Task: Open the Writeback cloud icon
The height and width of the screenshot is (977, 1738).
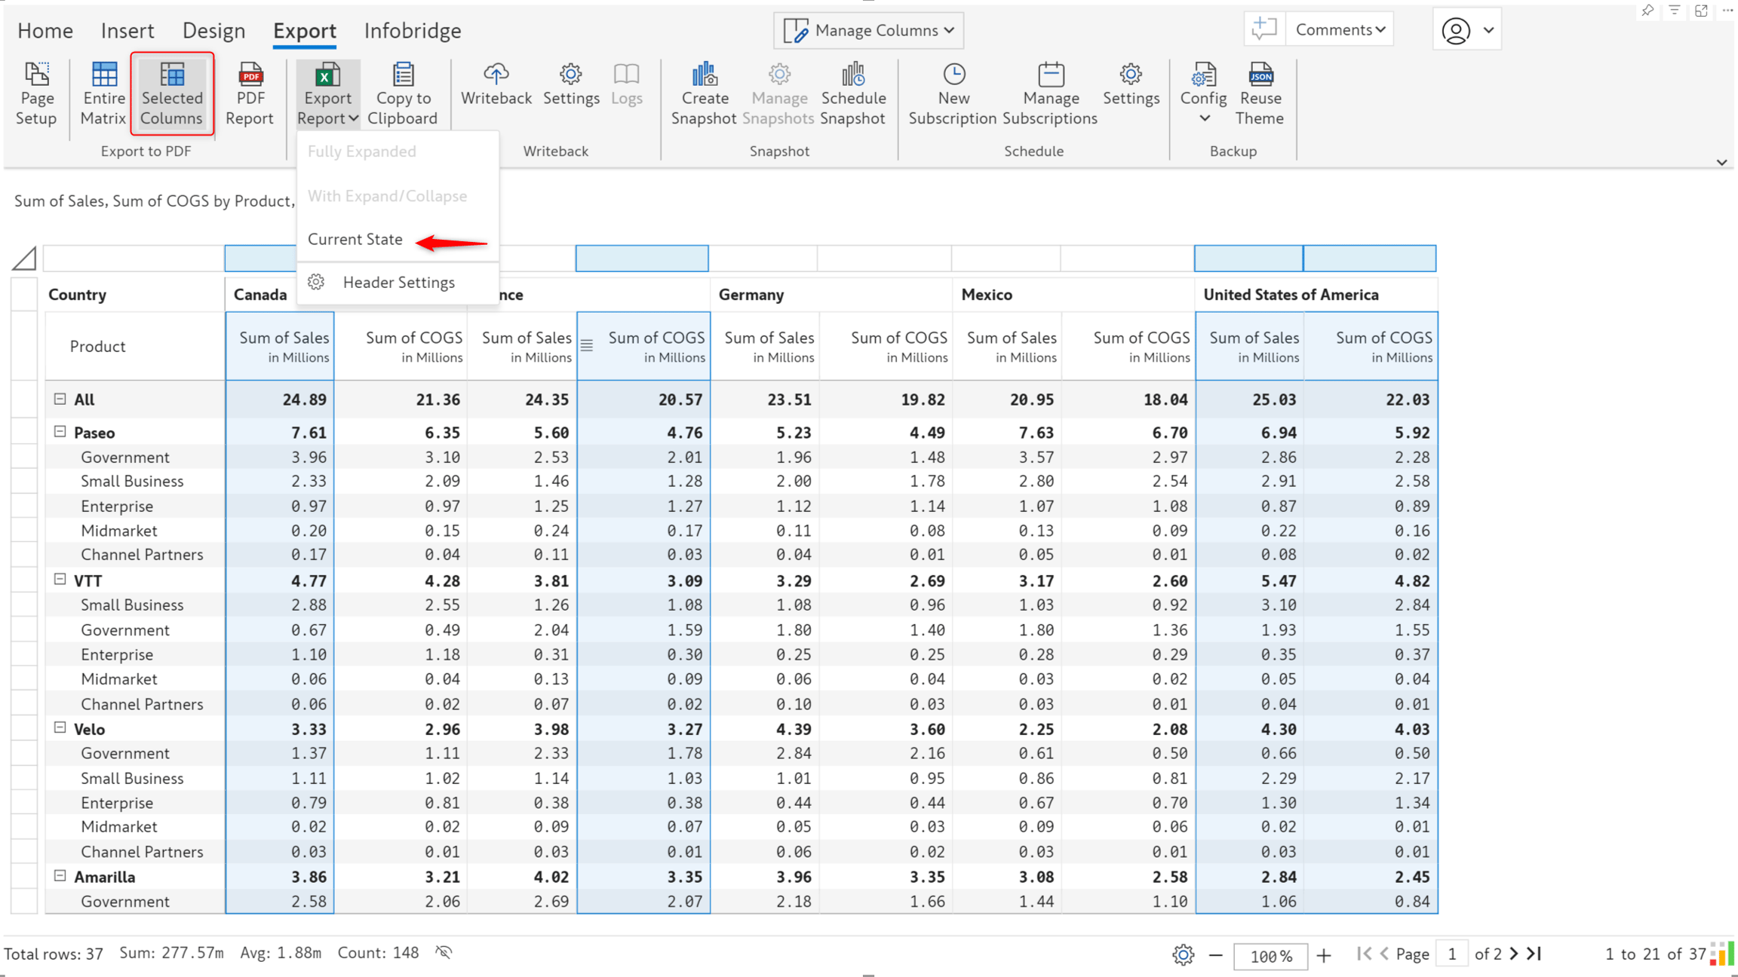Action: tap(496, 74)
